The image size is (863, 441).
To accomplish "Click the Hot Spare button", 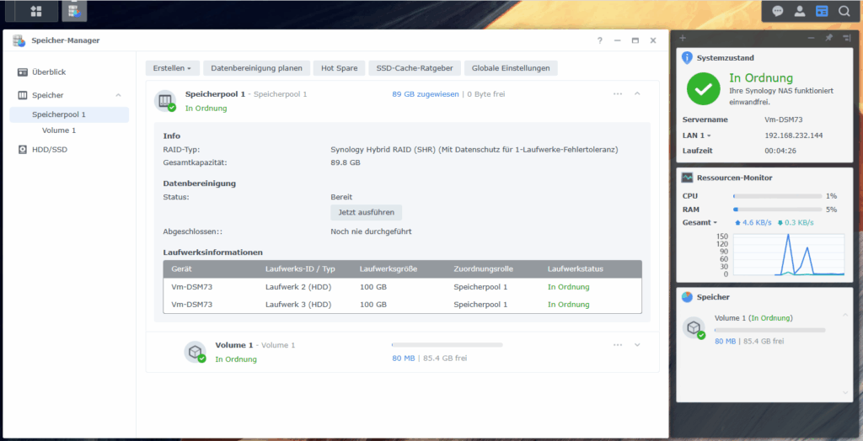I will (x=339, y=68).
